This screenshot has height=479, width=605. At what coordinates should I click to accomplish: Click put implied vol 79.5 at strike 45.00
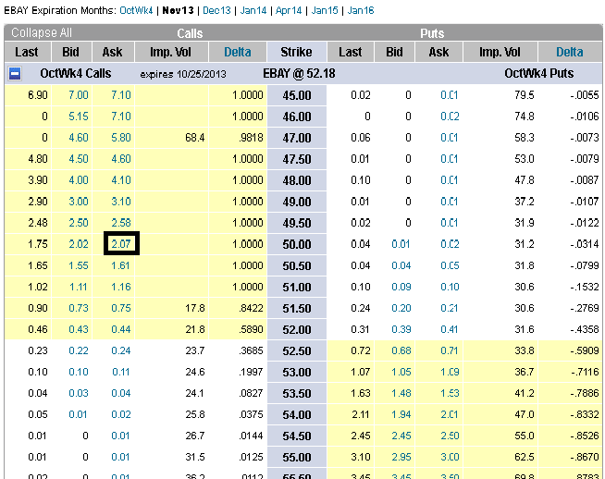coord(525,95)
